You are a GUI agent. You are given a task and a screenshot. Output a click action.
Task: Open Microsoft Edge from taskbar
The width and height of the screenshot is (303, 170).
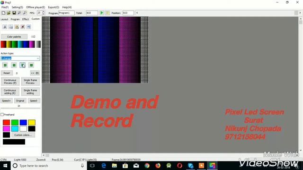coord(104,166)
